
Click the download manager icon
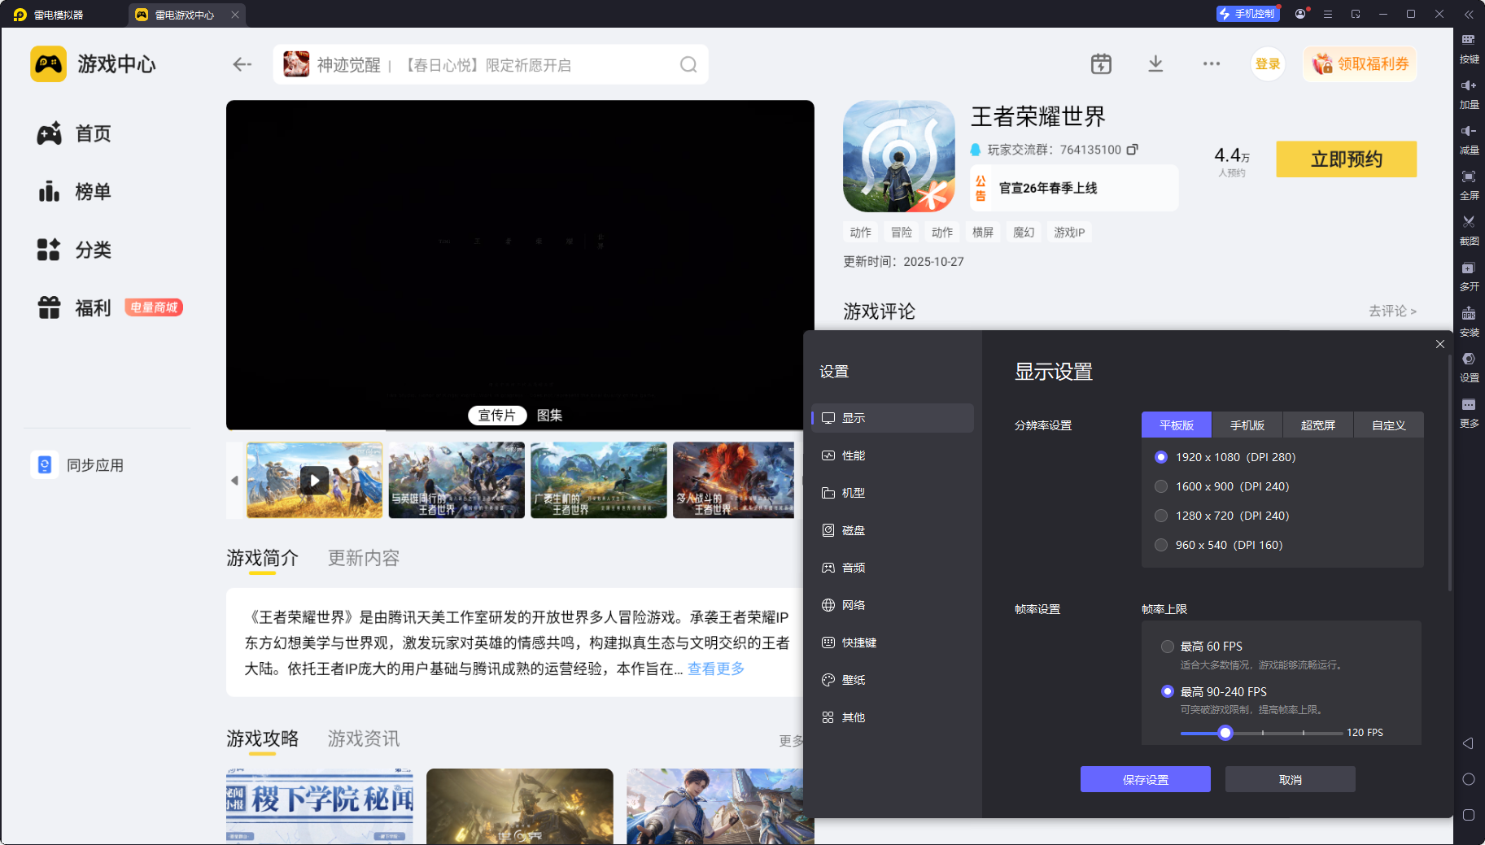(x=1155, y=64)
